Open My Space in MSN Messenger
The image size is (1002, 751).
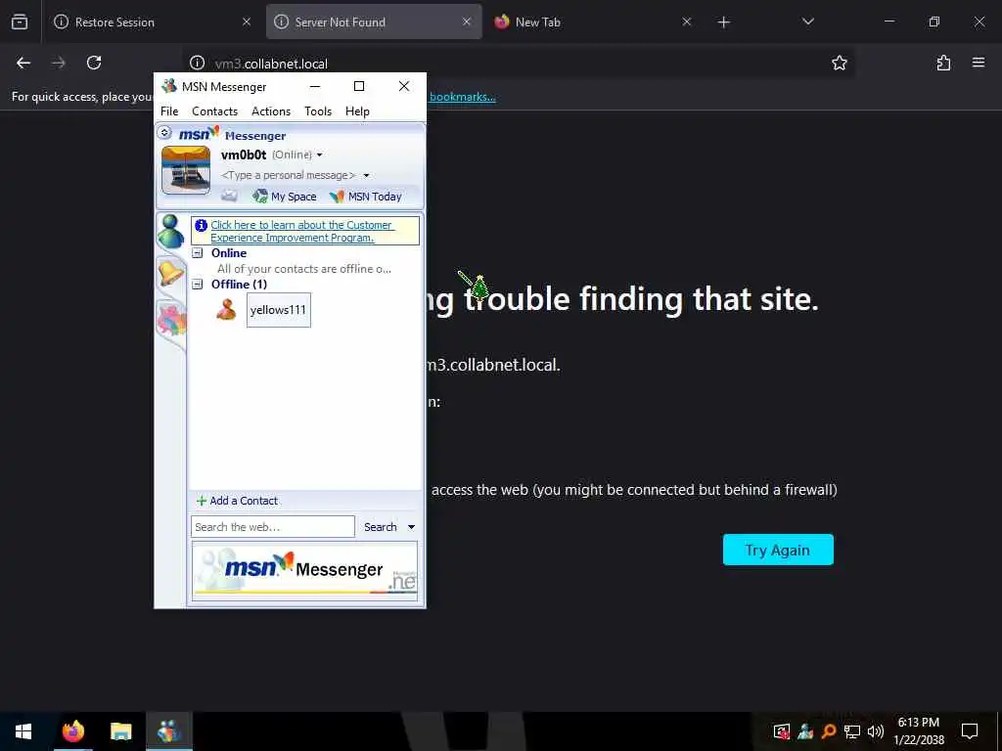285,196
